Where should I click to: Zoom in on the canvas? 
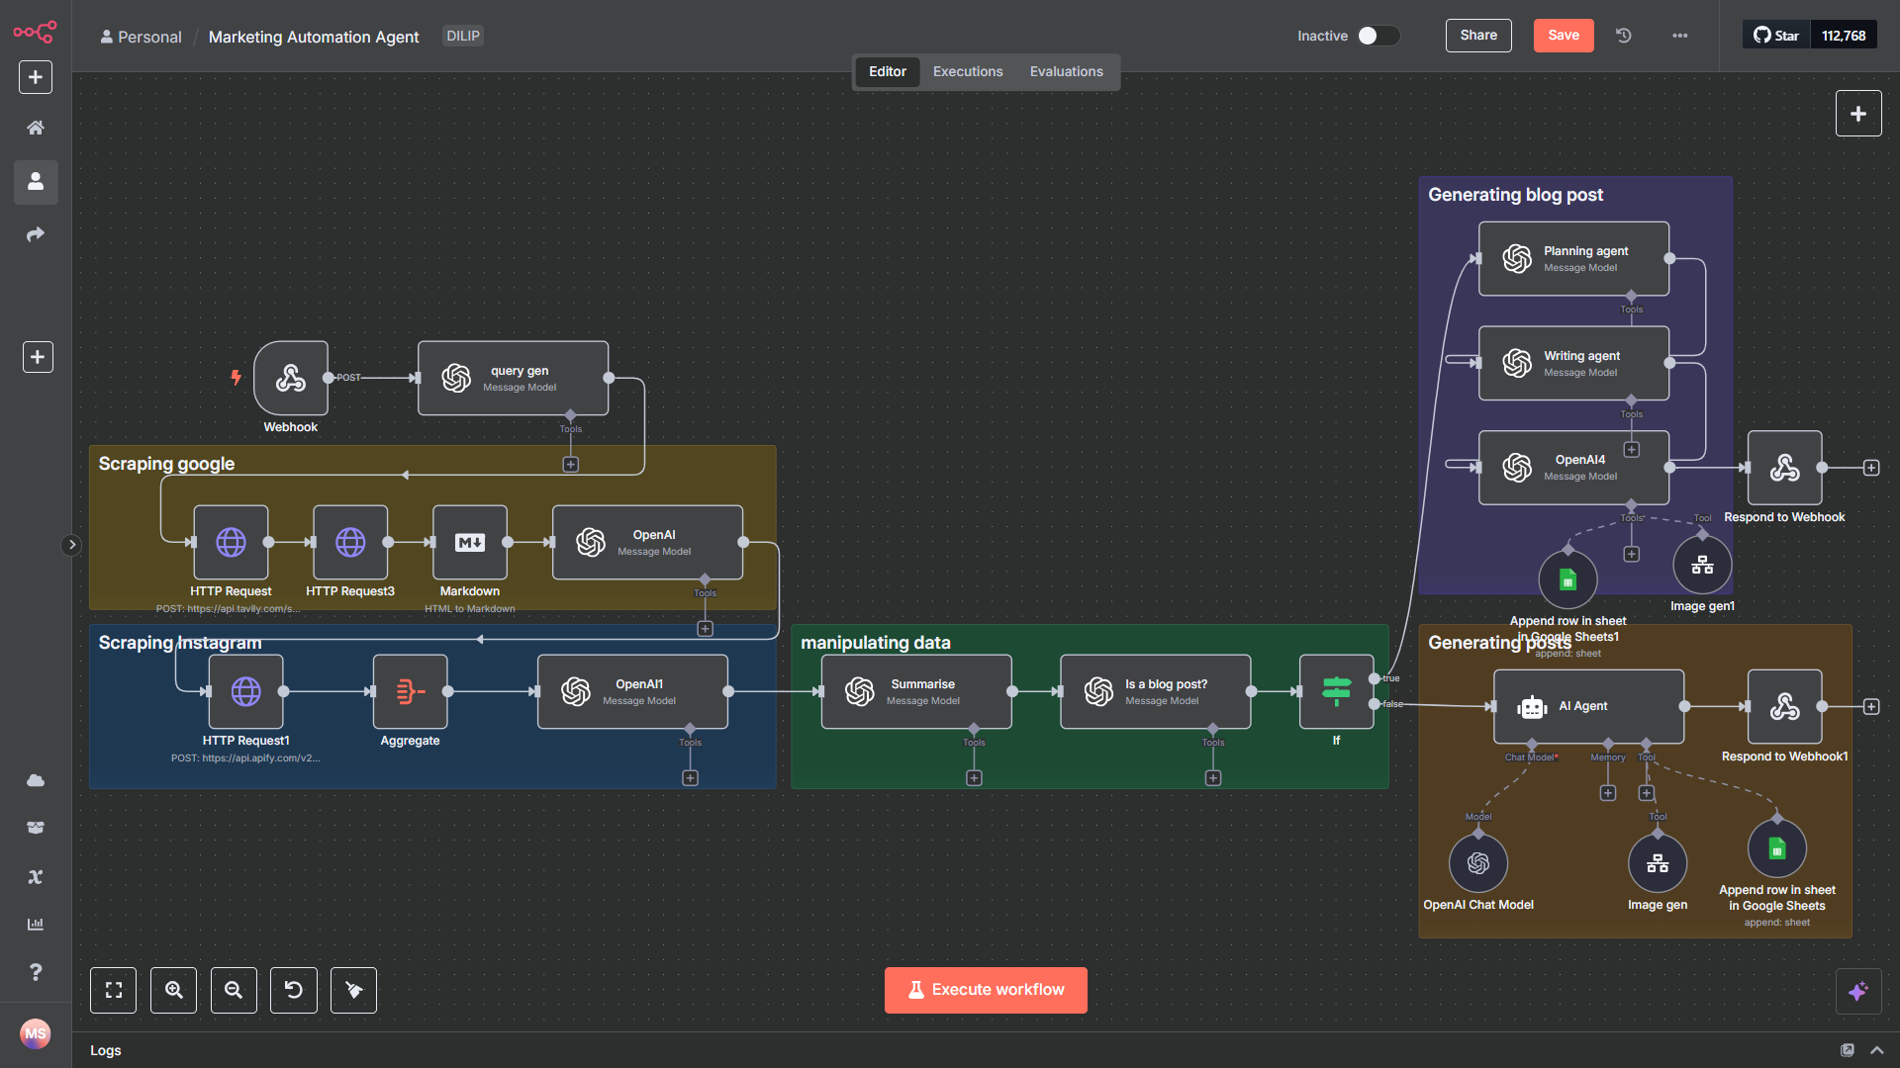point(173,990)
